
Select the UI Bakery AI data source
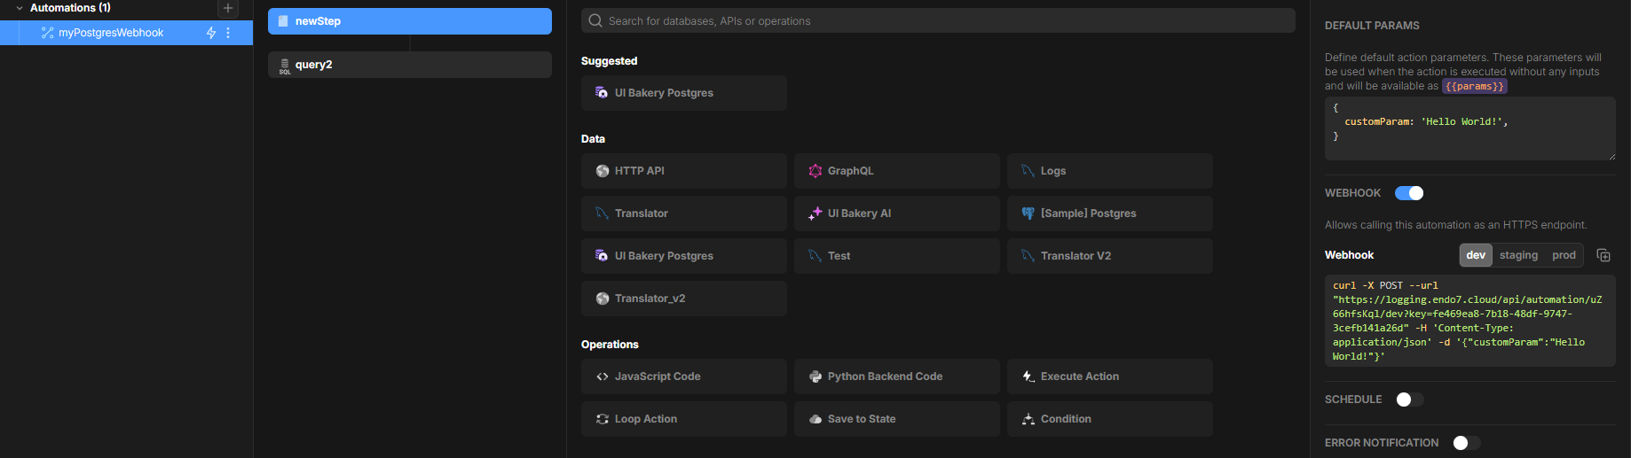click(896, 213)
